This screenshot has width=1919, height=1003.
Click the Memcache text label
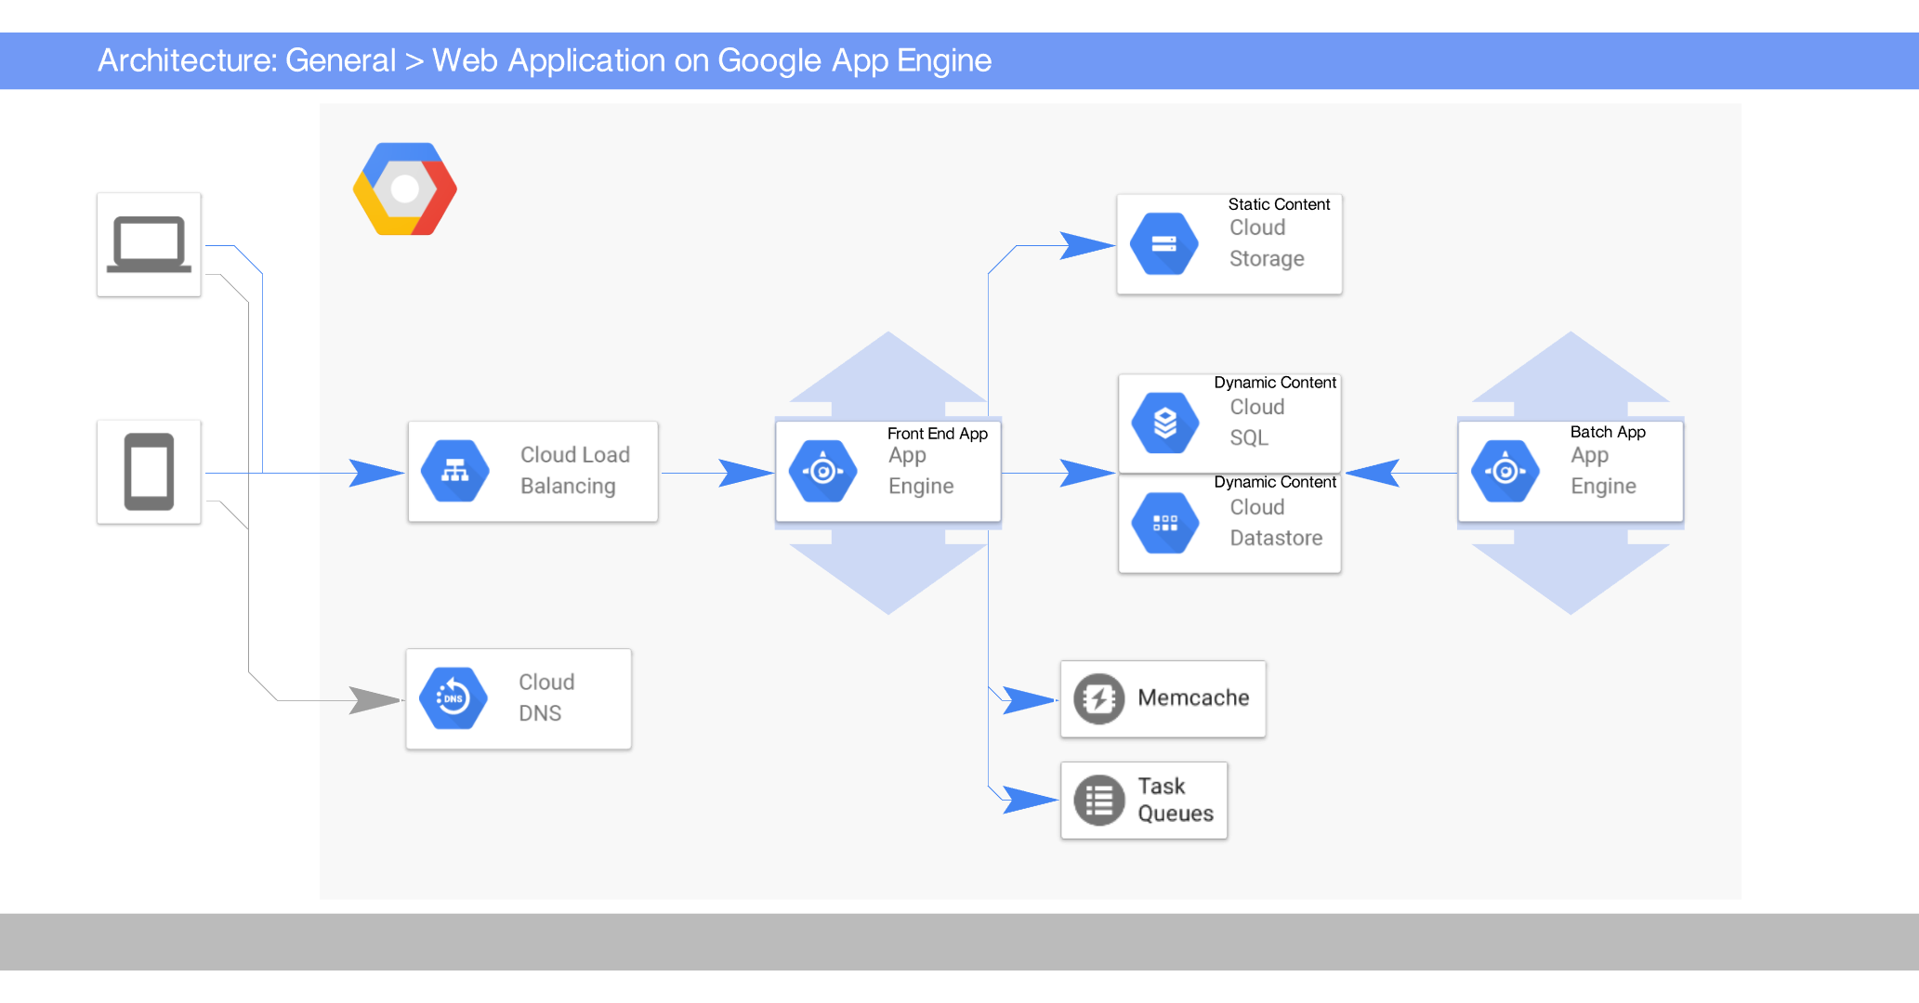click(x=1193, y=697)
